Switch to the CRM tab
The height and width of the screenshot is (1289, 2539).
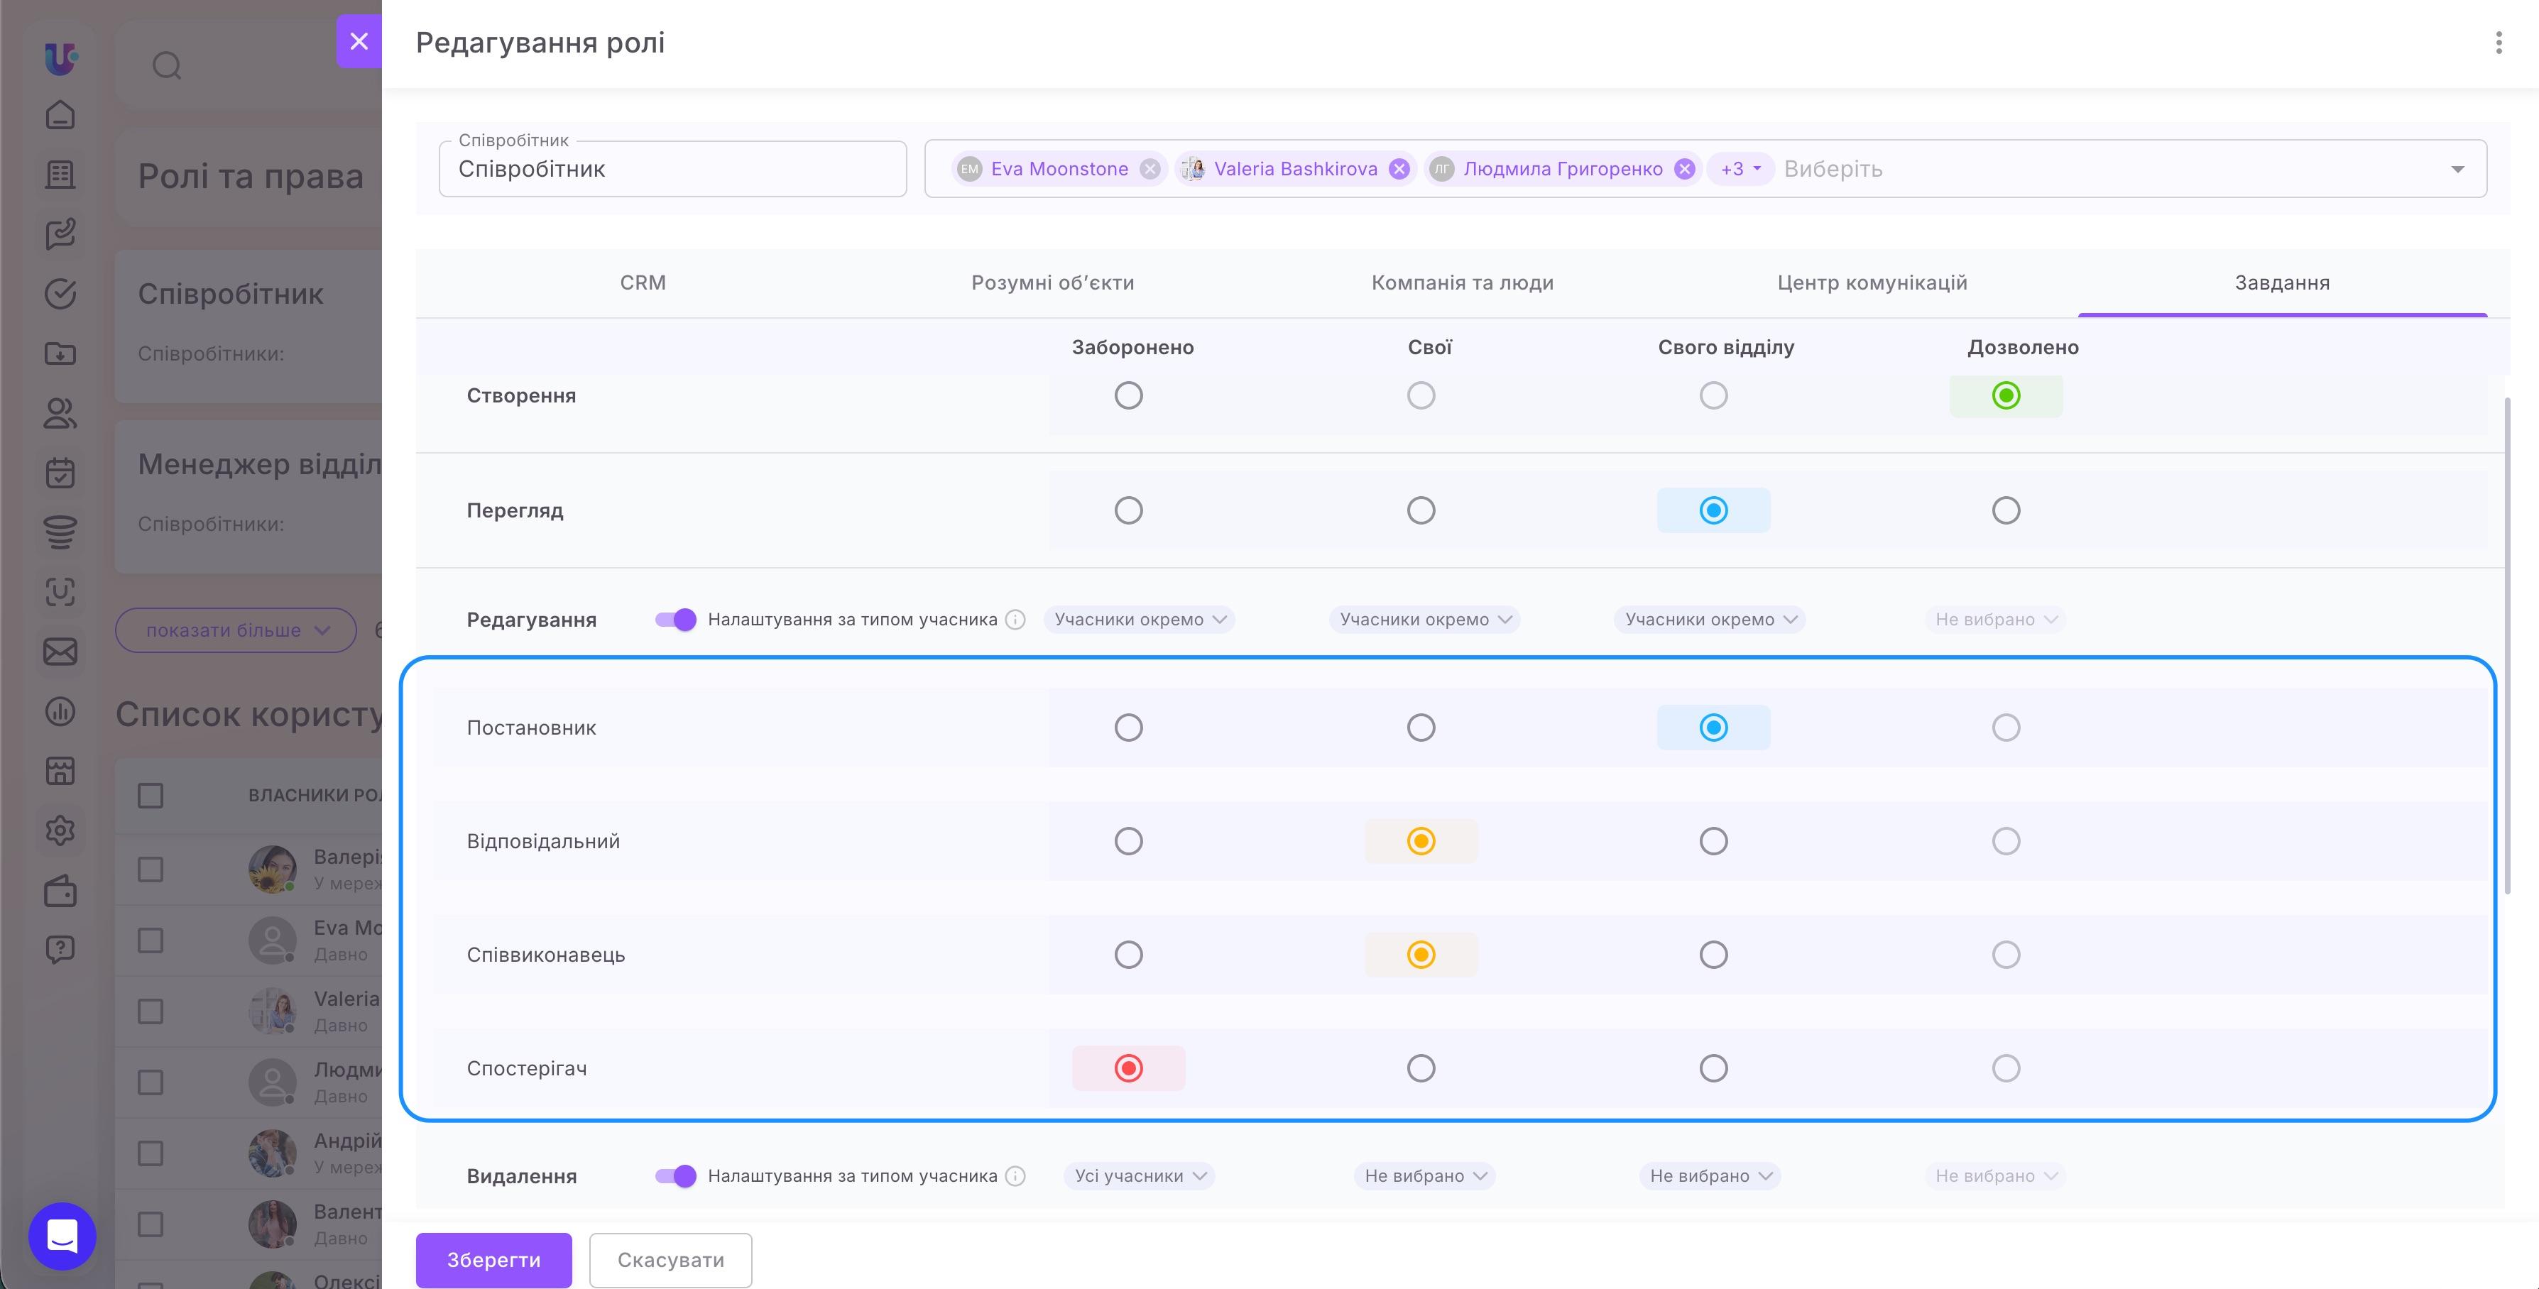[643, 283]
